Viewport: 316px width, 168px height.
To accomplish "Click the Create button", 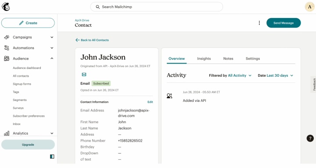I will (x=28, y=23).
